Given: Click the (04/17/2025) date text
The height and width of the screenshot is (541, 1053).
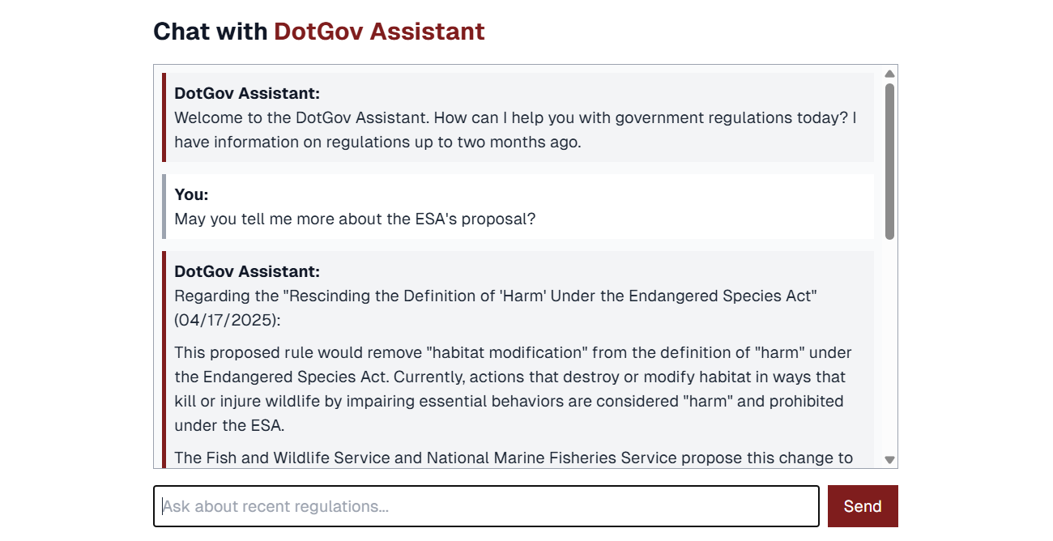Looking at the screenshot, I should pos(227,320).
